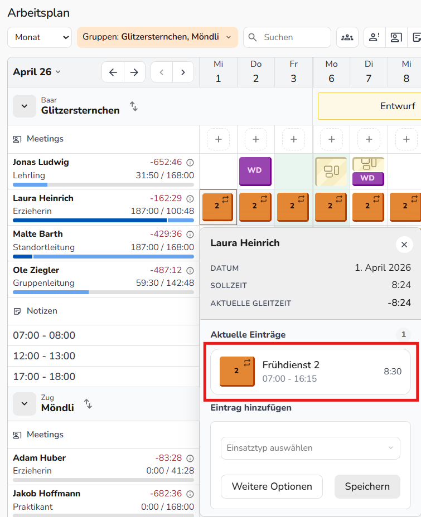Image resolution: width=421 pixels, height=517 pixels.
Task: Open the Monat view dropdown
Action: (40, 37)
